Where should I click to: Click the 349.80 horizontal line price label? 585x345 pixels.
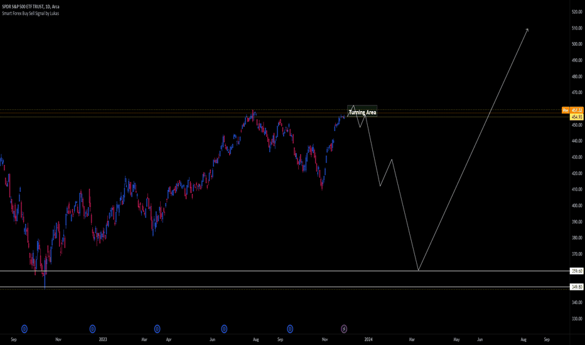pos(577,287)
